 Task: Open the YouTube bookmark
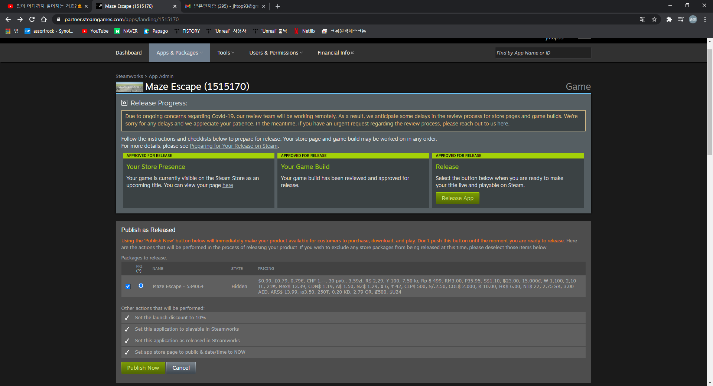(95, 31)
